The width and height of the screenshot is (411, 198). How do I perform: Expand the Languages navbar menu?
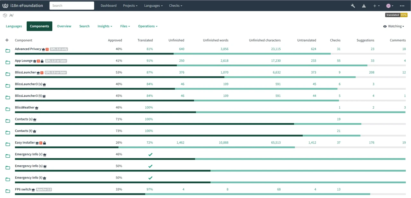pyautogui.click(x=153, y=6)
